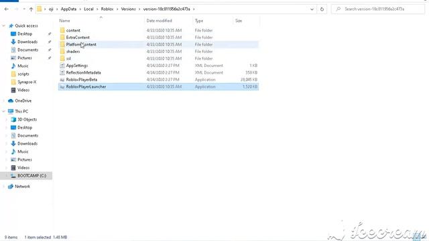Open Music under This PC
Viewport: 429px width, 241px height.
tap(23, 152)
